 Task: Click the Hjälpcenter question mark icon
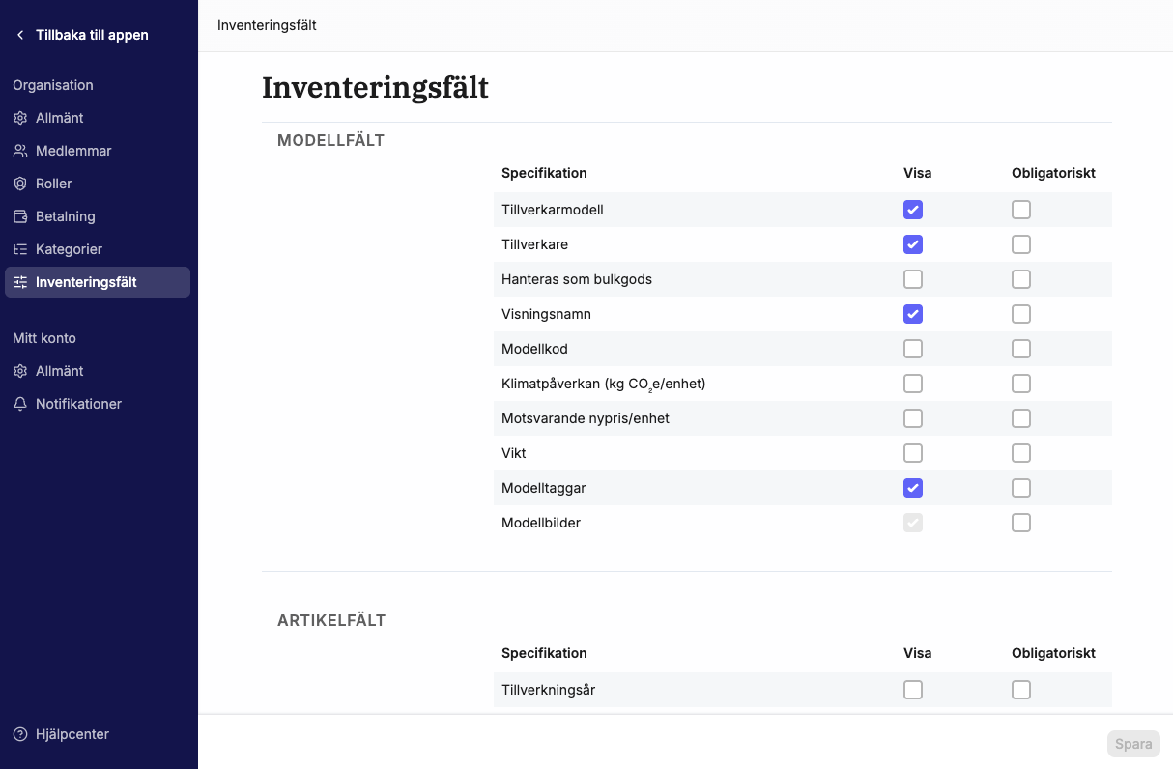pyautogui.click(x=20, y=734)
